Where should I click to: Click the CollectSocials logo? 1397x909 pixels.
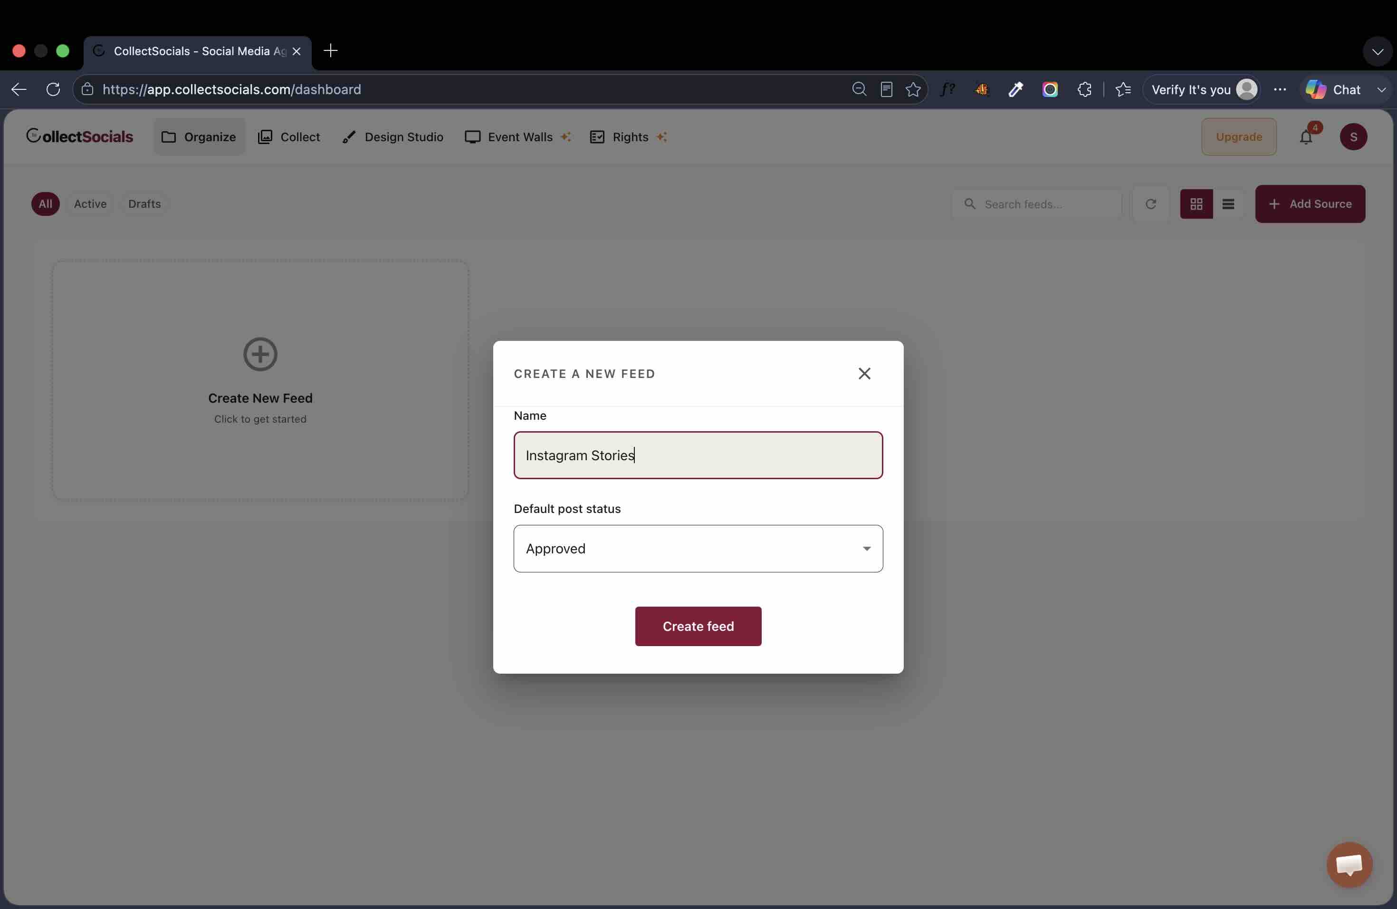[x=80, y=136]
